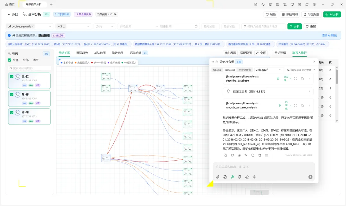346x206 pixels.
Task: Click the eraser clear icon in chat input
Action: [x=247, y=177]
